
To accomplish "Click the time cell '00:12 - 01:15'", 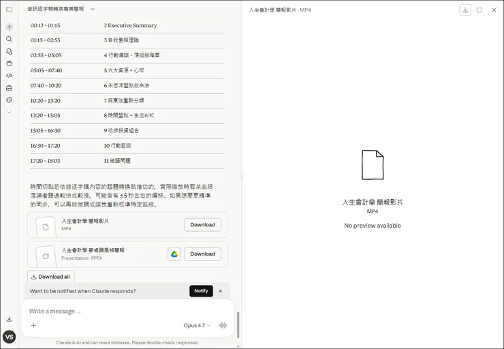I will 46,25.
